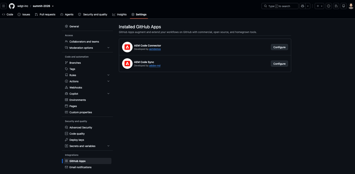The width and height of the screenshot is (355, 174).
Task: Open the notifications inbox icon
Action: point(344,6)
